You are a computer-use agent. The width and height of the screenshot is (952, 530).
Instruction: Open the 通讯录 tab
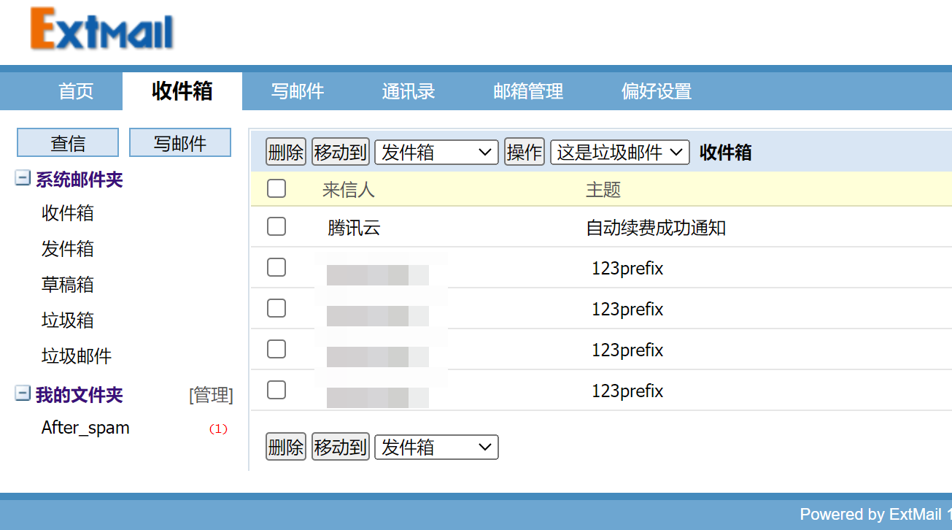click(x=409, y=91)
